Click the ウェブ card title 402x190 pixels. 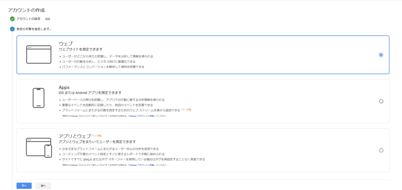pos(66,43)
